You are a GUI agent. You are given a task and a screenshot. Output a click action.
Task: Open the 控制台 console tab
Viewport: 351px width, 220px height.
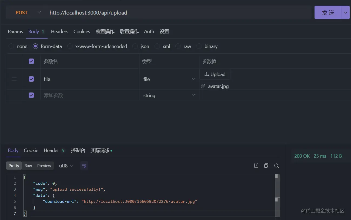pos(78,150)
